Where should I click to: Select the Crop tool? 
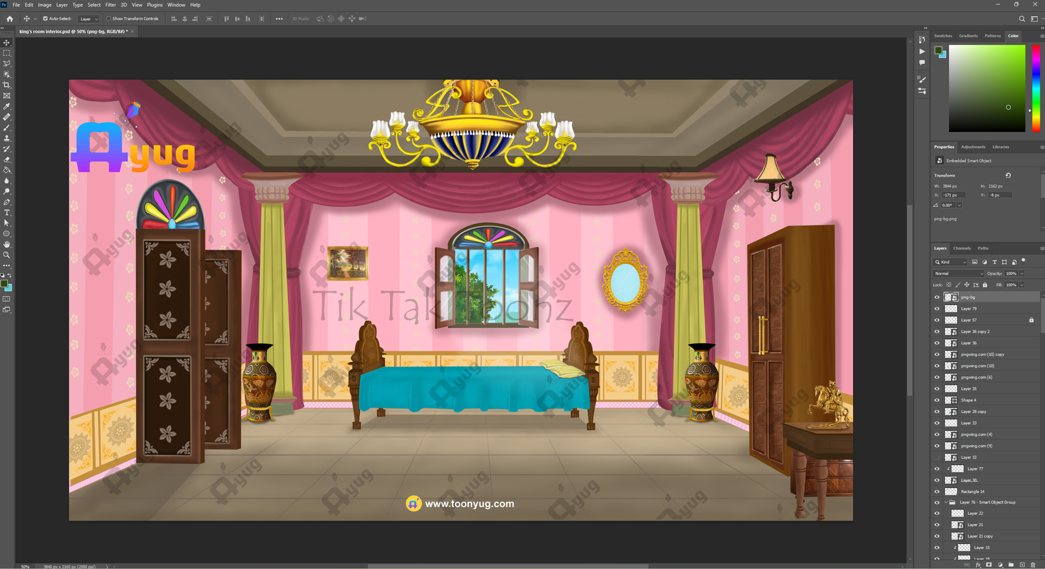pyautogui.click(x=7, y=85)
